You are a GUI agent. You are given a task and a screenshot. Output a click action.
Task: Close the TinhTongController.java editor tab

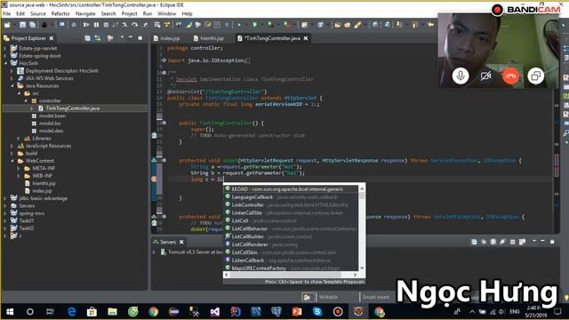(306, 38)
